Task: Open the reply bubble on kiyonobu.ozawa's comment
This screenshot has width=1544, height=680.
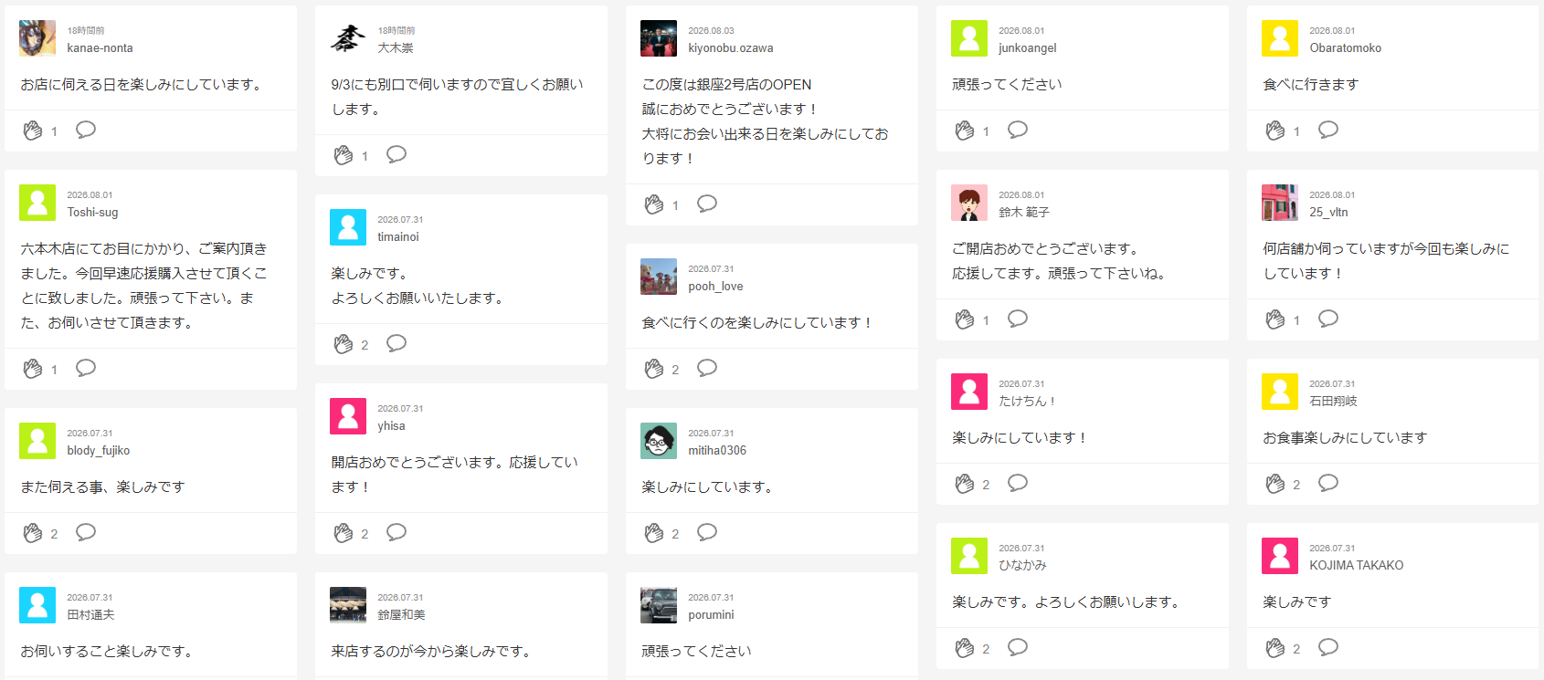Action: click(707, 204)
